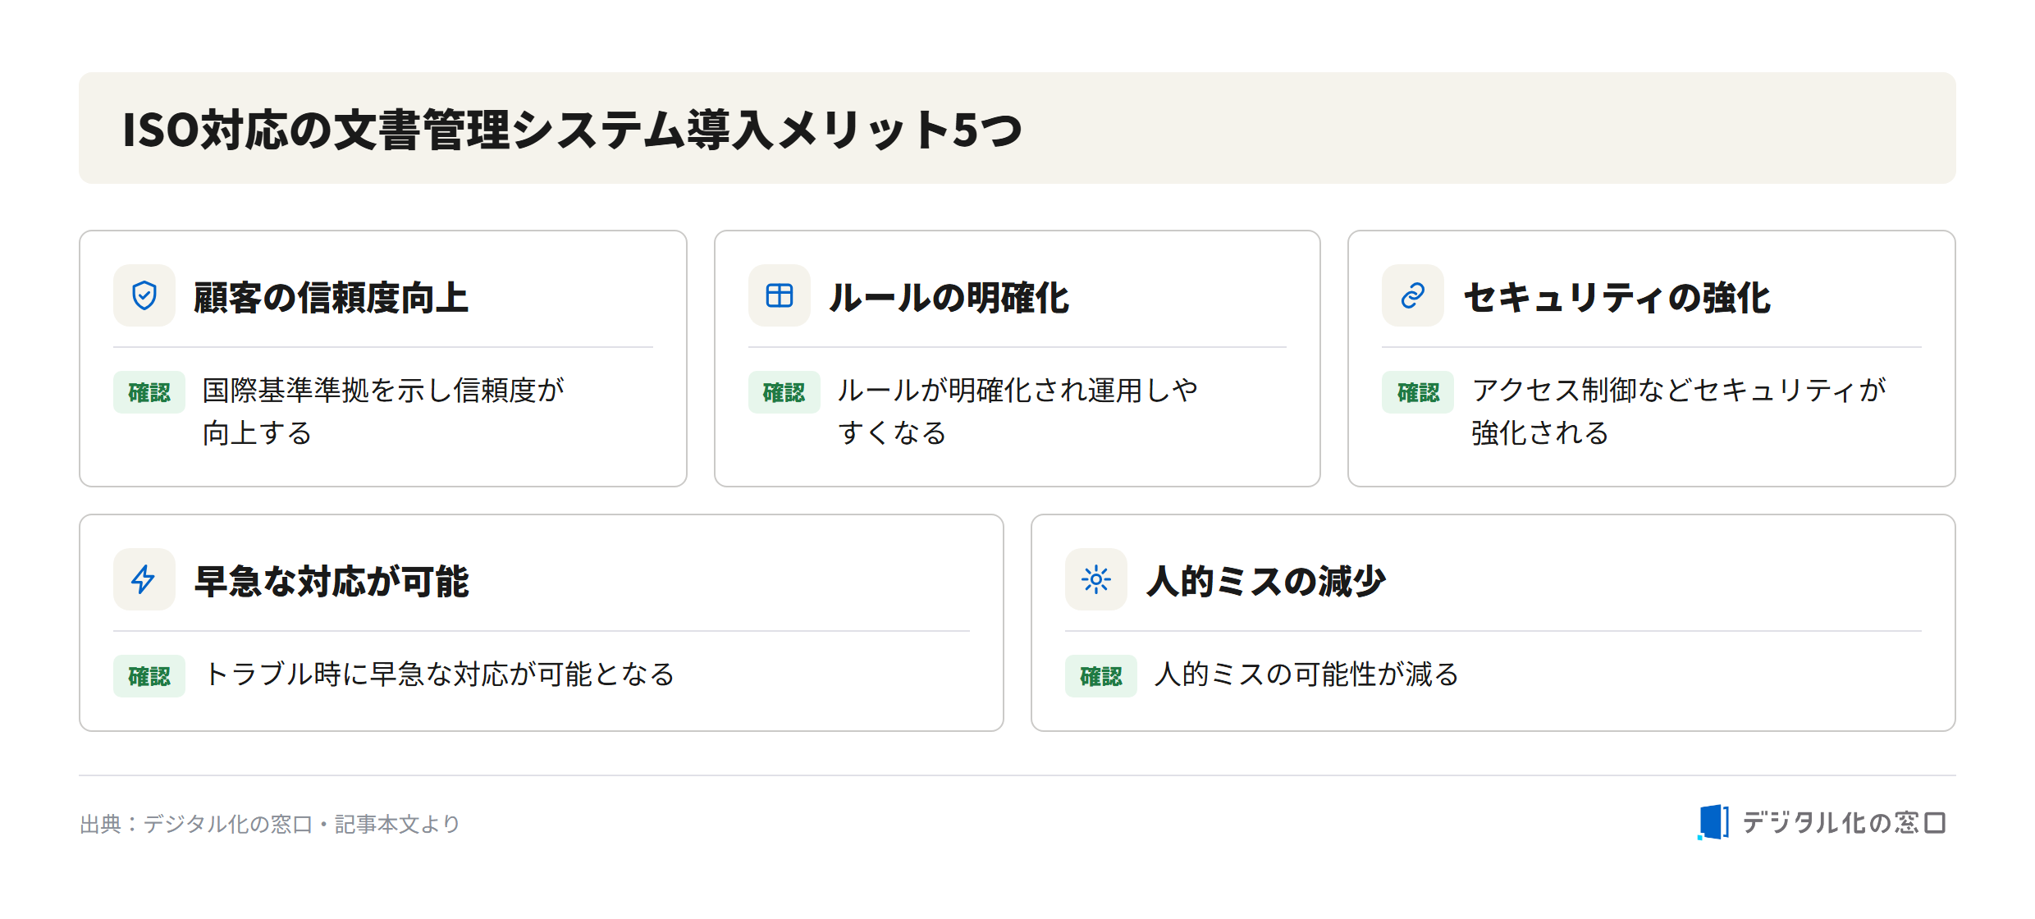This screenshot has width=2035, height=919.
Task: Click the 確認 badge in the customer trust card
Action: (149, 392)
